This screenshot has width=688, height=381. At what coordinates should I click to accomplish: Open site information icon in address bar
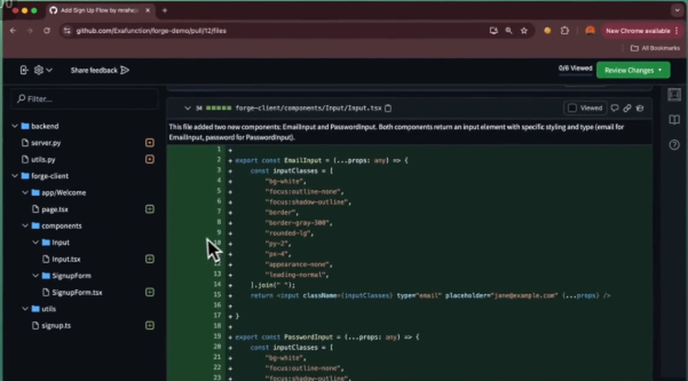tap(67, 31)
